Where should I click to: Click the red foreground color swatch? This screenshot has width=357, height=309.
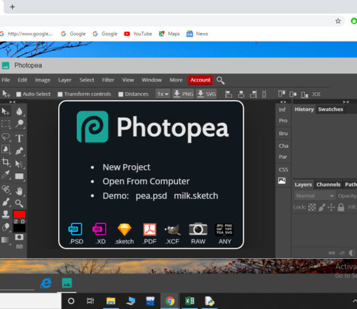coord(19,215)
